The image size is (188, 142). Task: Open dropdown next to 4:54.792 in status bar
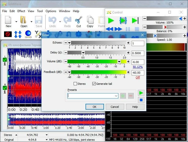pos(47,135)
